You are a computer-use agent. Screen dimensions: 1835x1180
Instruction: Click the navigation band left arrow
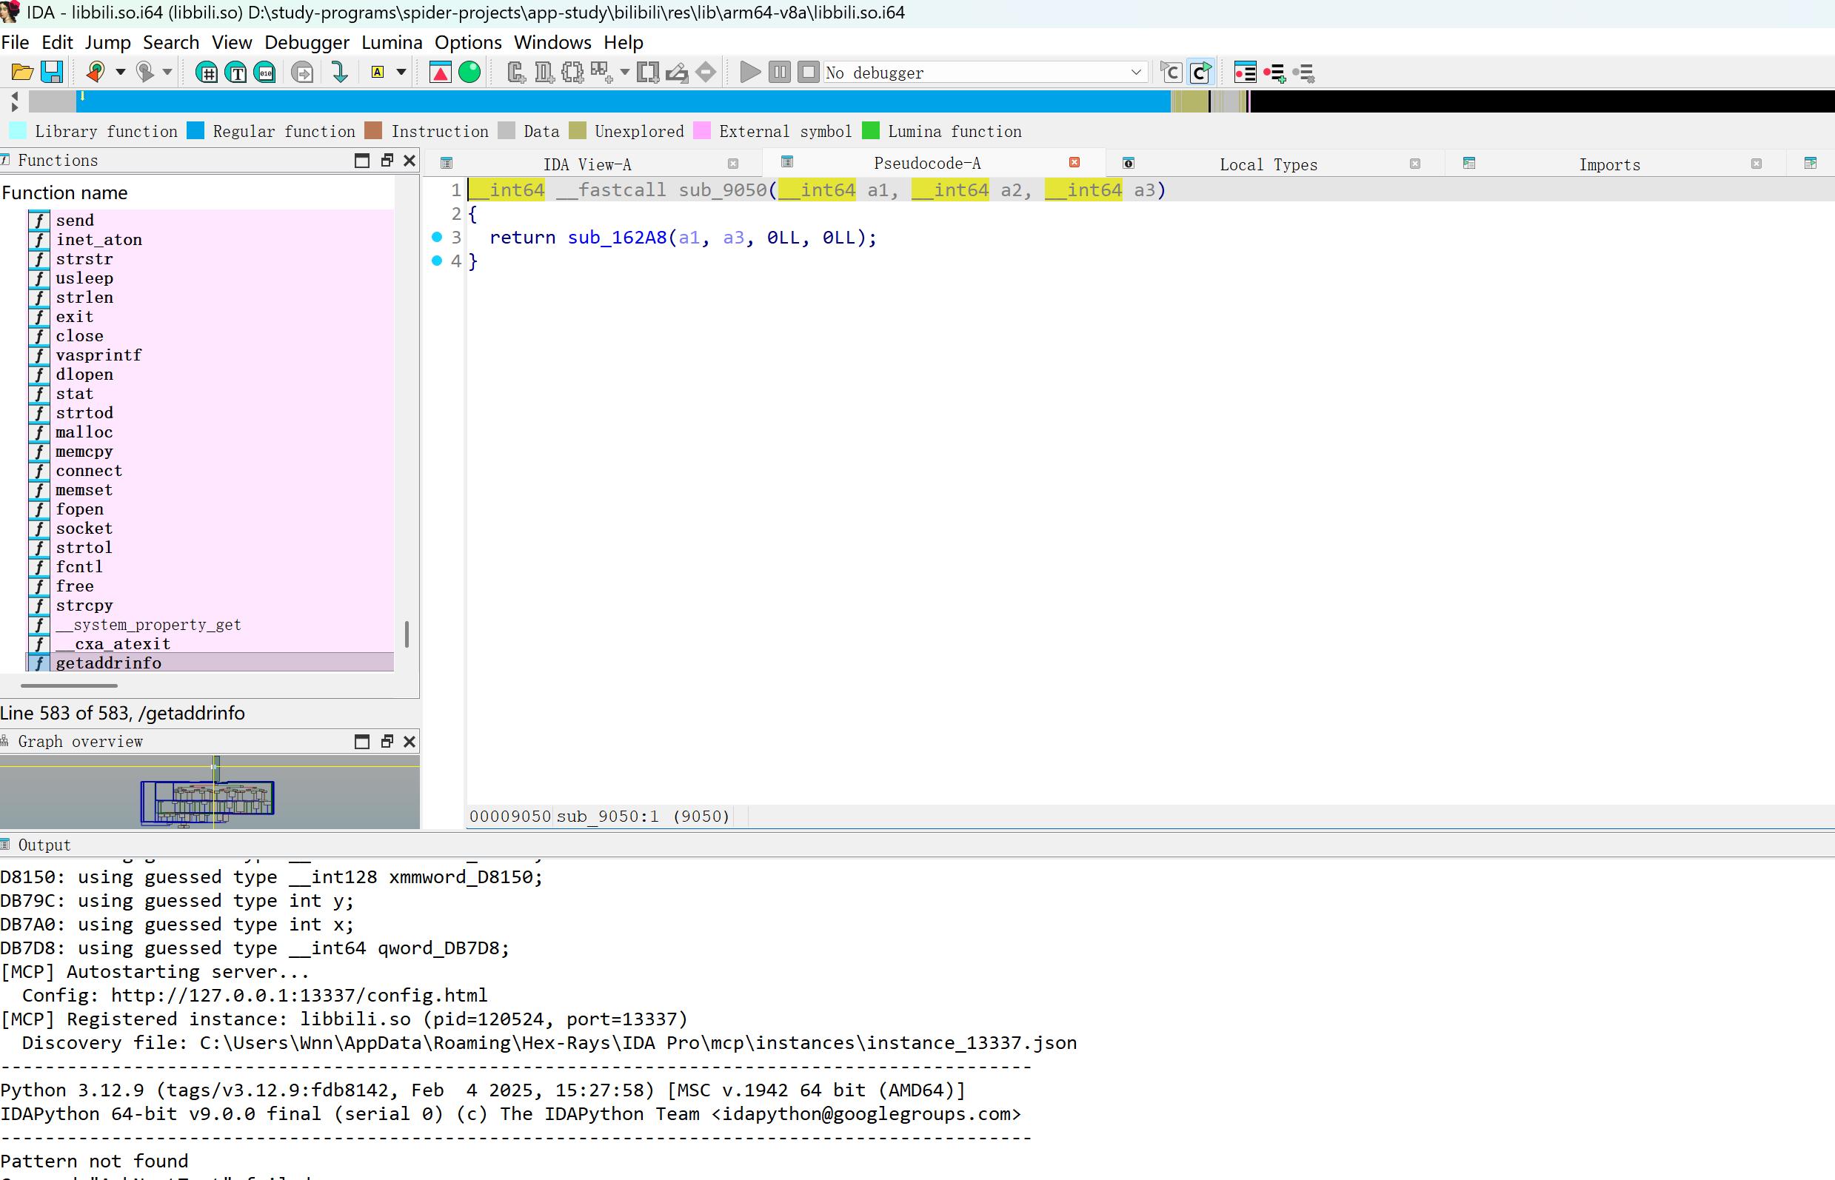tap(14, 95)
